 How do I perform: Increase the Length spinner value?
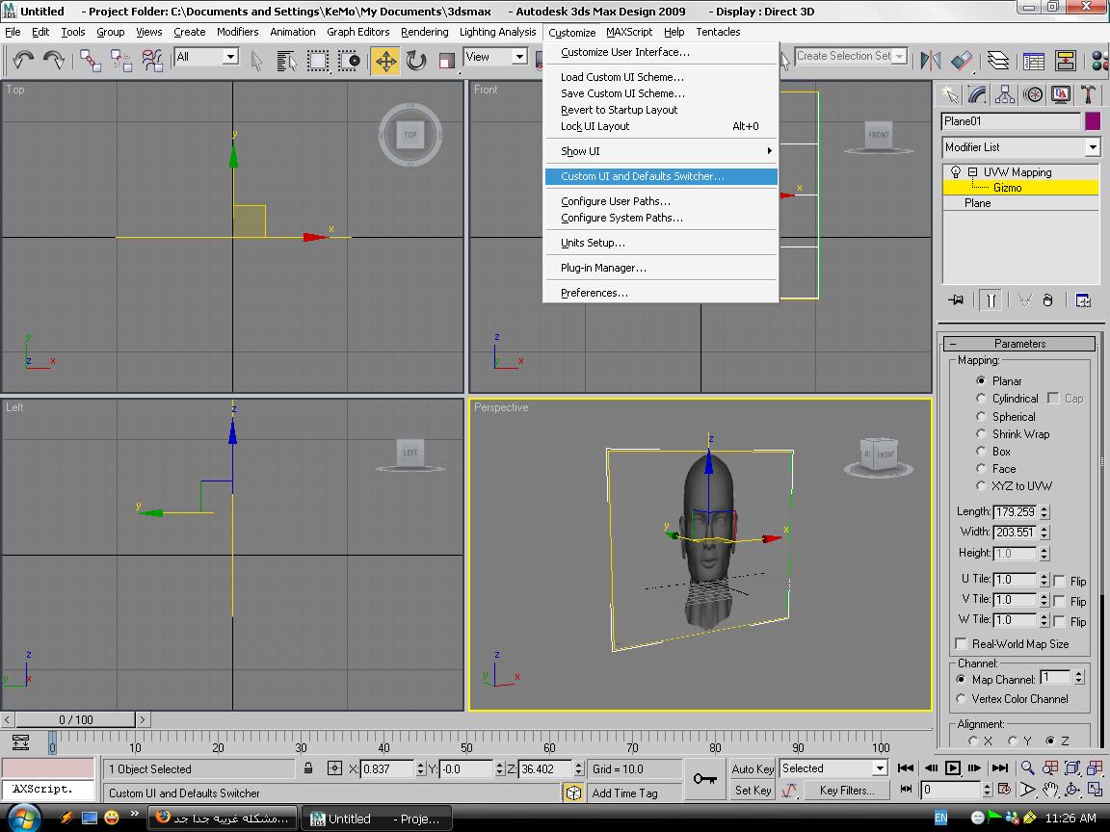point(1044,508)
